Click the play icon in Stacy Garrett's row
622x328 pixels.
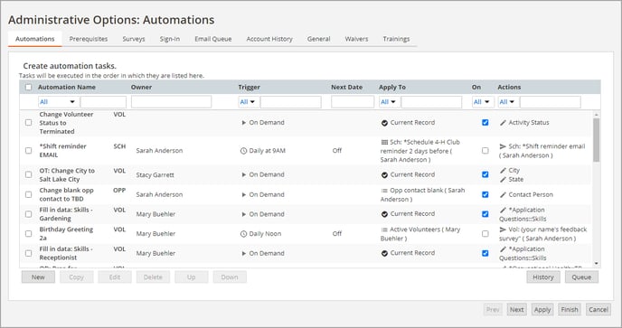coord(243,174)
